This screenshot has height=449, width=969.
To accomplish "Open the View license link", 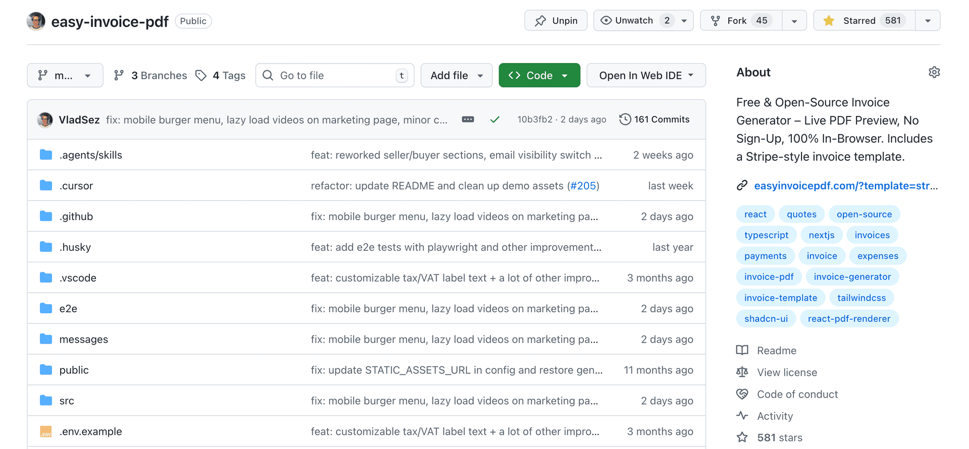I will point(787,372).
